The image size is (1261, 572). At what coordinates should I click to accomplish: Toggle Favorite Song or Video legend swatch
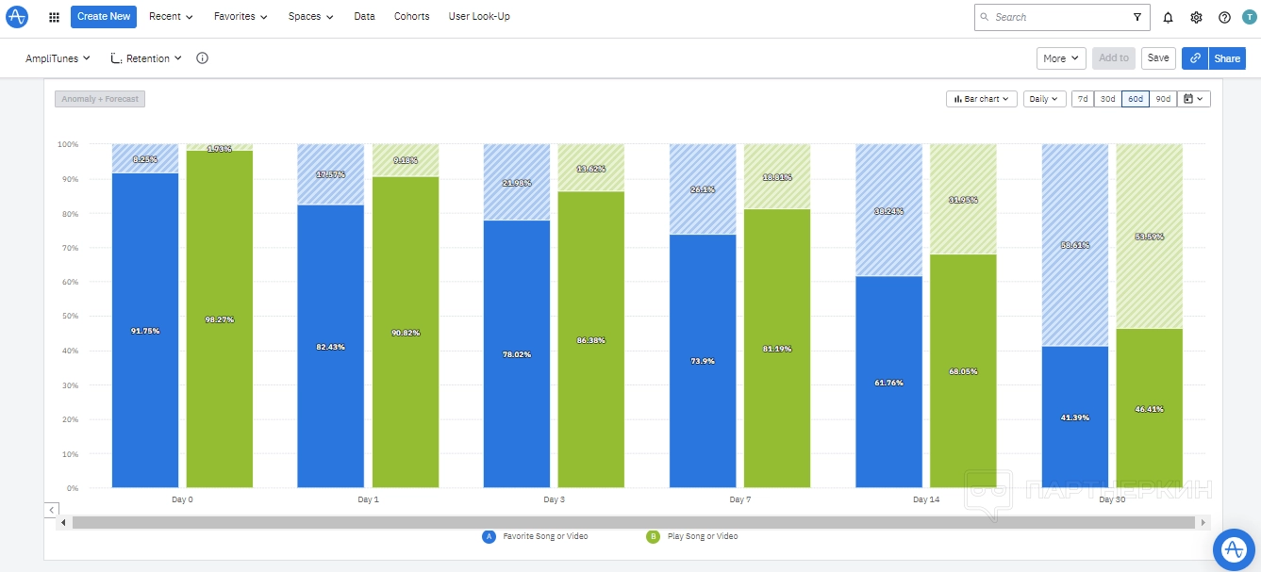click(x=489, y=537)
